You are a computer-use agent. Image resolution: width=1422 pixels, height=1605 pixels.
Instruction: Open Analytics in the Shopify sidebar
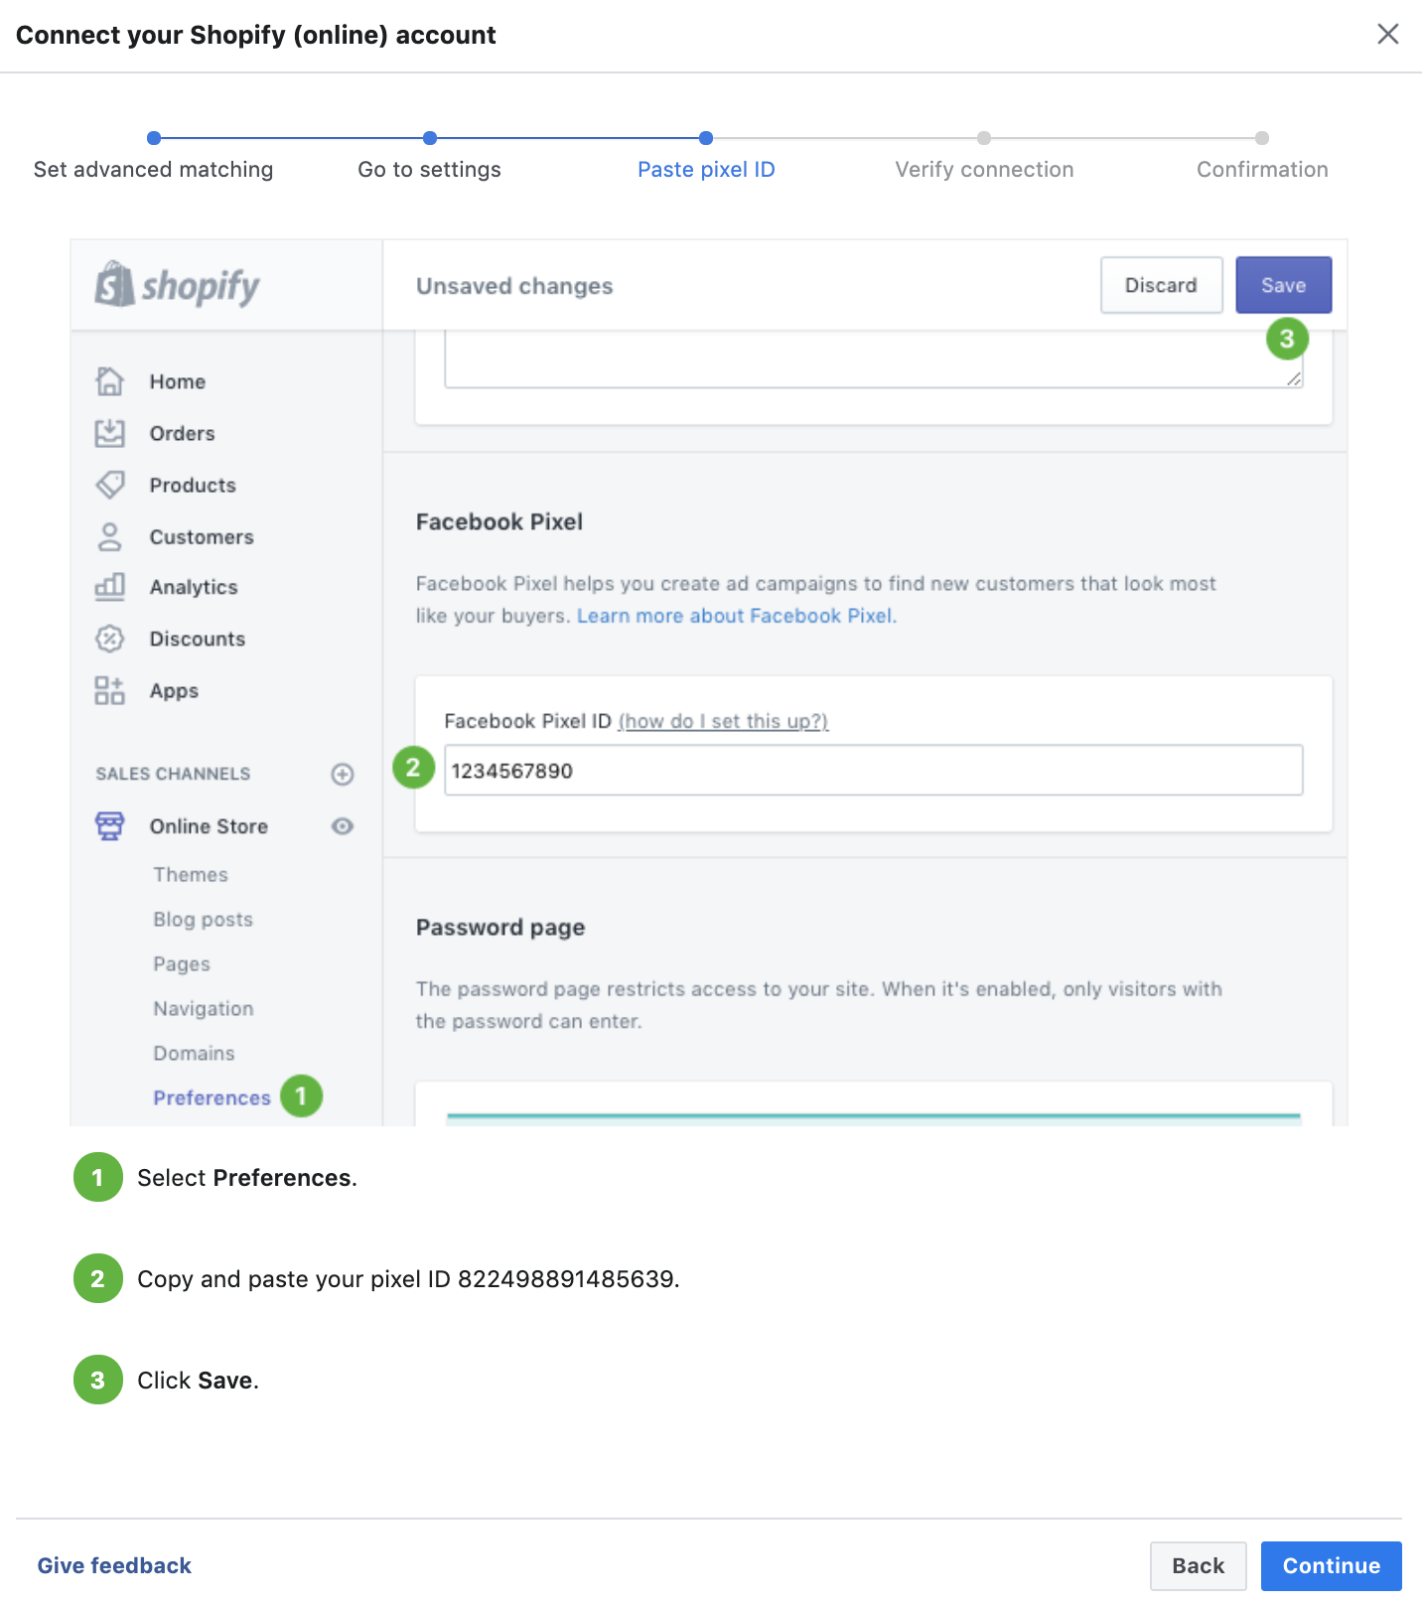coord(194,587)
